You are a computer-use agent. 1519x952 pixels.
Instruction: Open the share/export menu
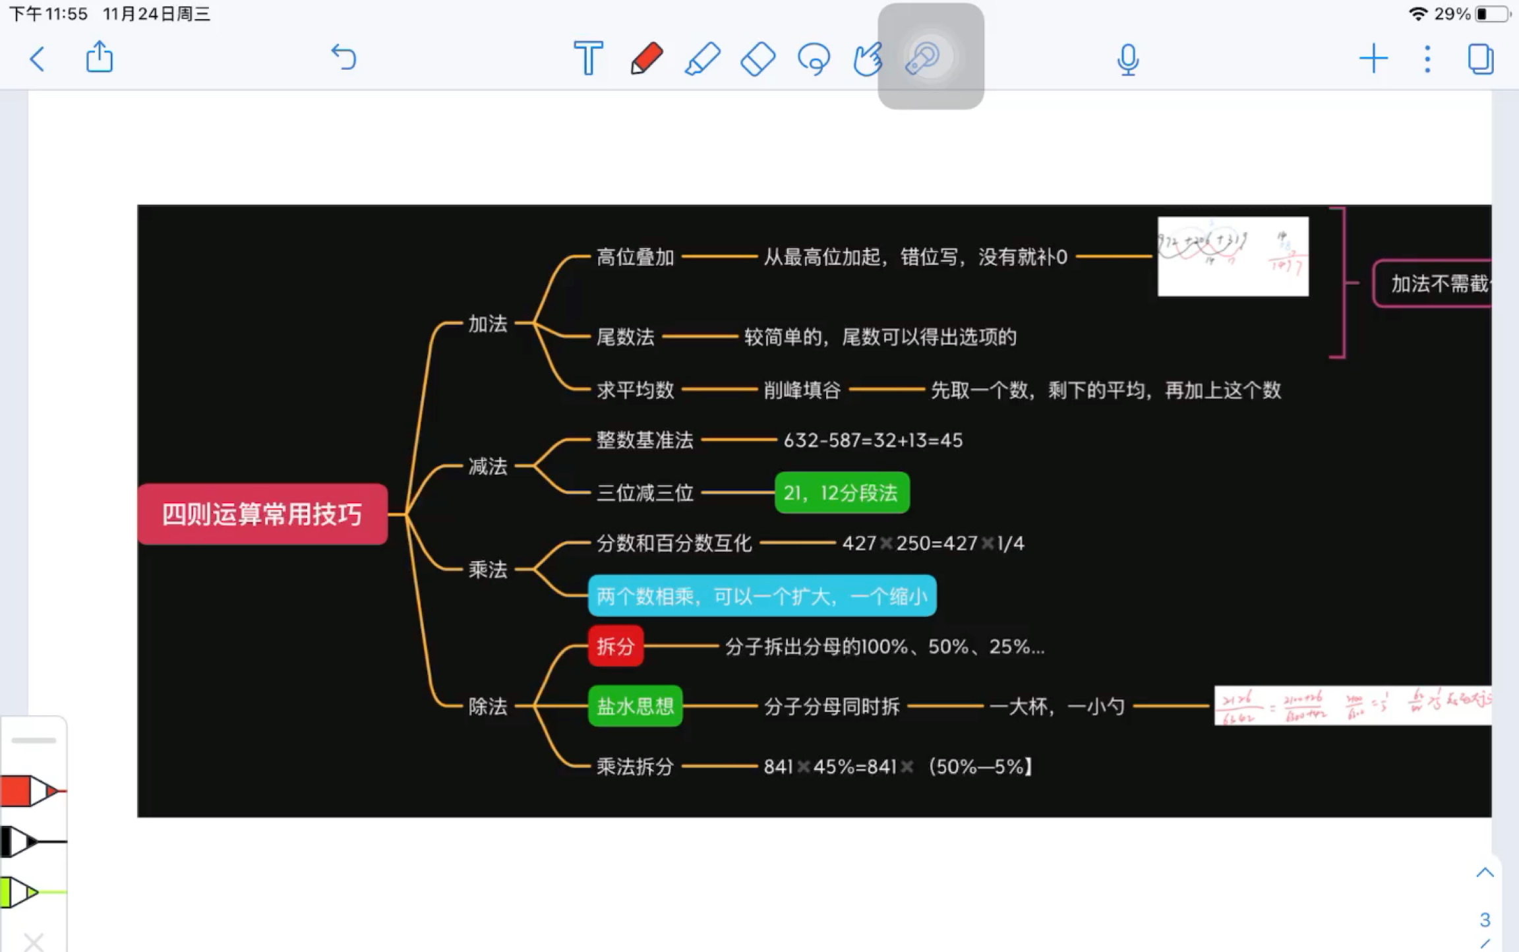[x=100, y=57]
